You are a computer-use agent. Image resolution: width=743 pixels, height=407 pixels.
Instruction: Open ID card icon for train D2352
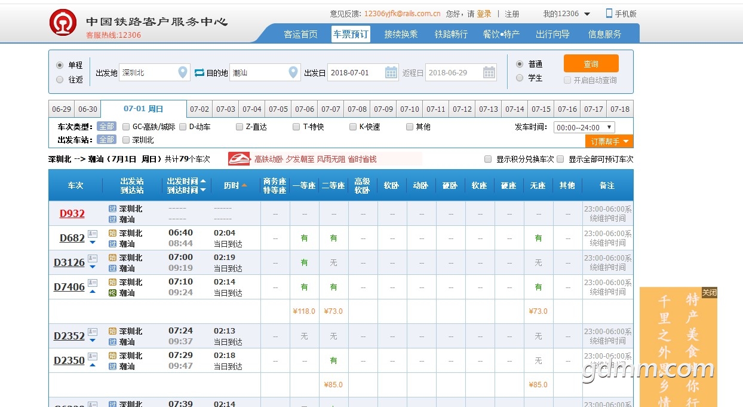point(93,331)
